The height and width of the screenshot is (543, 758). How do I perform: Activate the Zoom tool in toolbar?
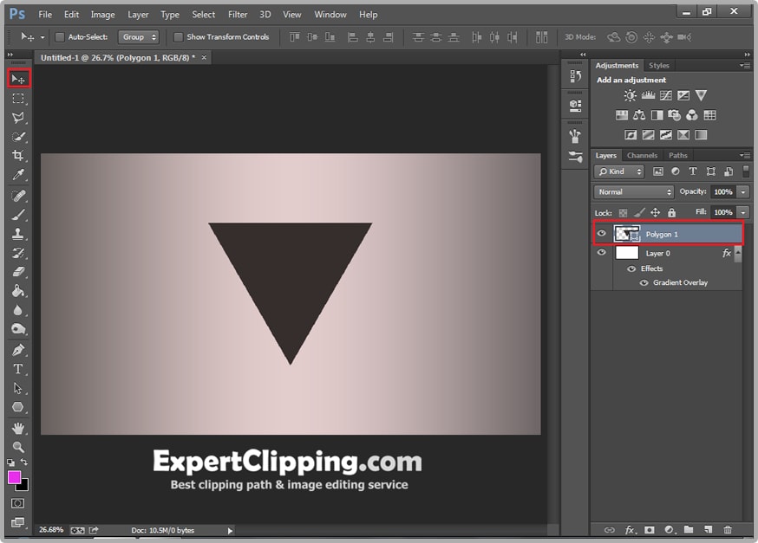point(17,447)
